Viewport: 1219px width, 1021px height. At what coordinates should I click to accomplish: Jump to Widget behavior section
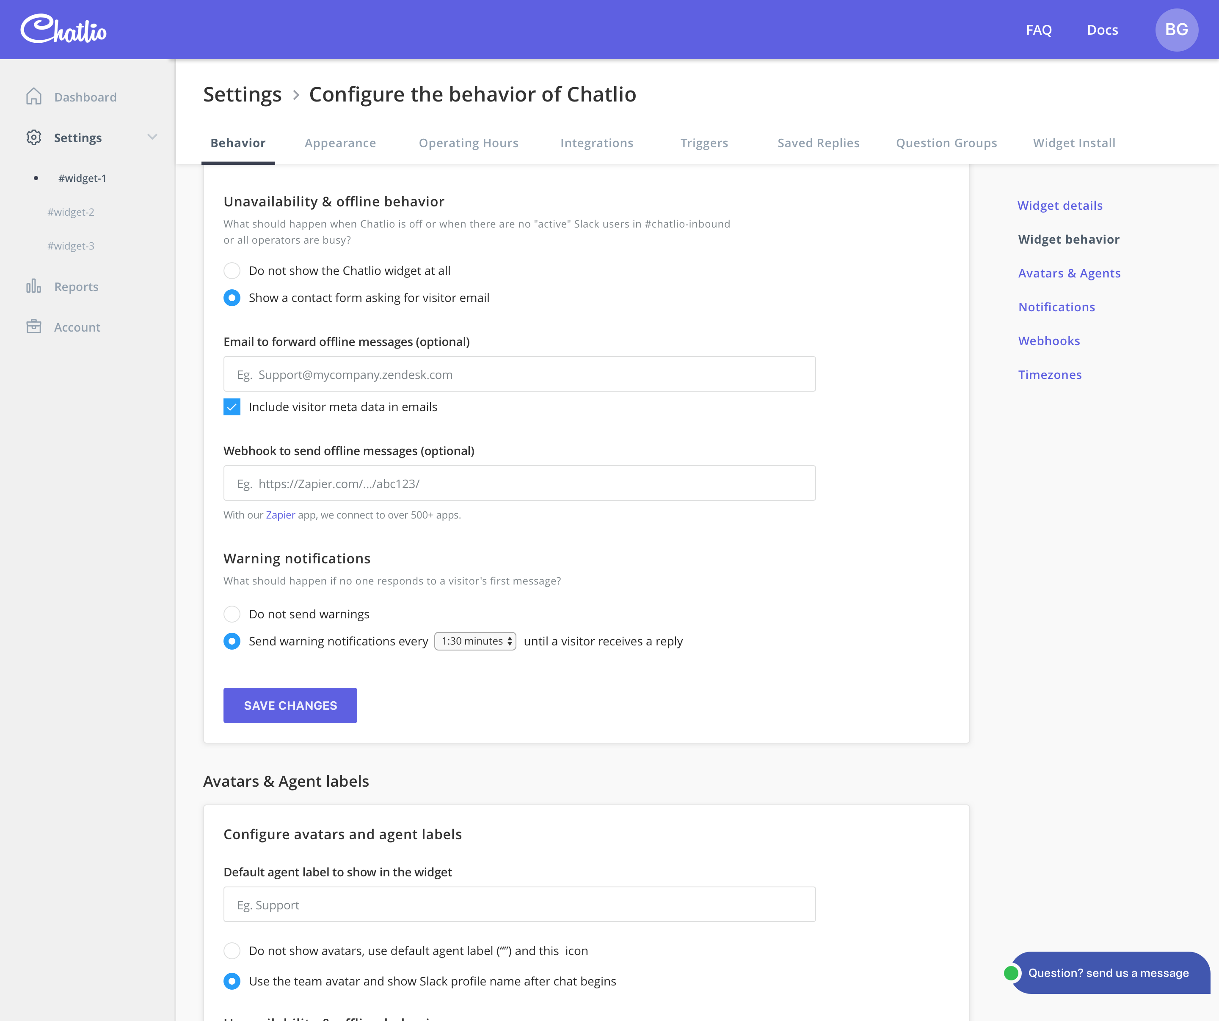[1069, 239]
